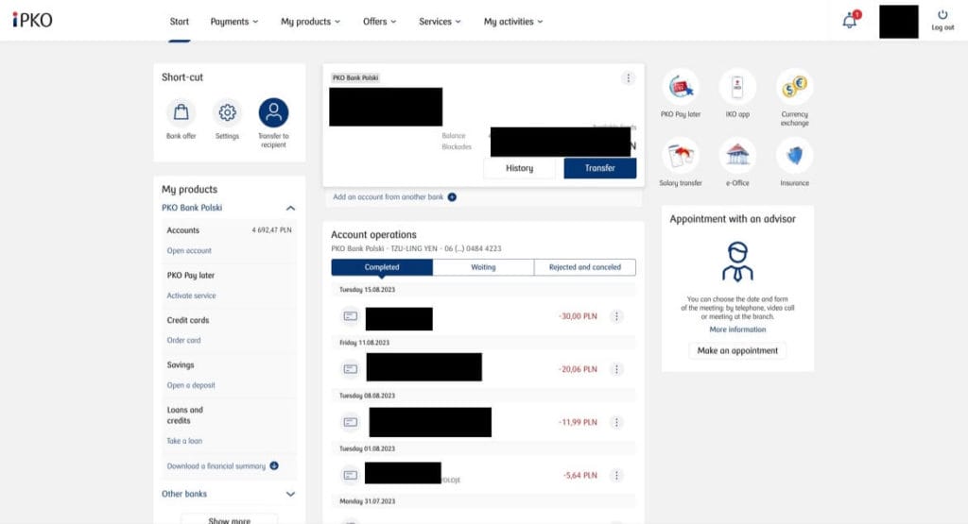Click the PKO Pay later product row

coord(190,276)
